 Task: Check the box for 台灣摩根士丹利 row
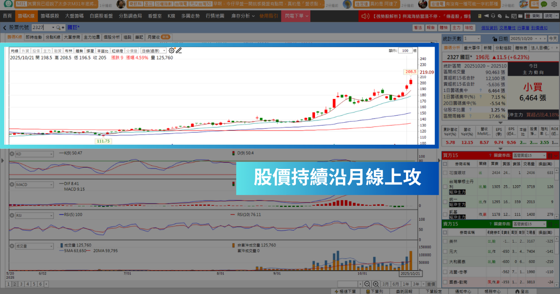point(445,186)
